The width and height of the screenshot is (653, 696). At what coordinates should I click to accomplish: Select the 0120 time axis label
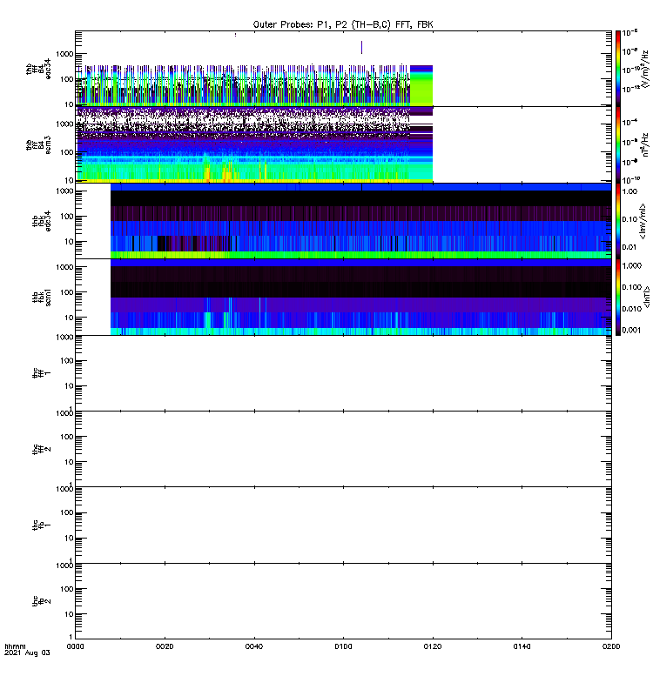[x=433, y=646]
